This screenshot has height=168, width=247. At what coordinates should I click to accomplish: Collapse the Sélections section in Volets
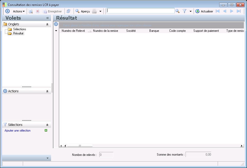(47, 125)
